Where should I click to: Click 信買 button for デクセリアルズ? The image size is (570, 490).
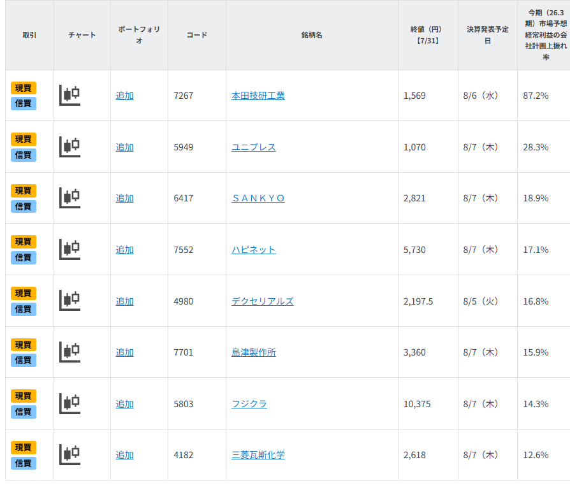(x=23, y=309)
